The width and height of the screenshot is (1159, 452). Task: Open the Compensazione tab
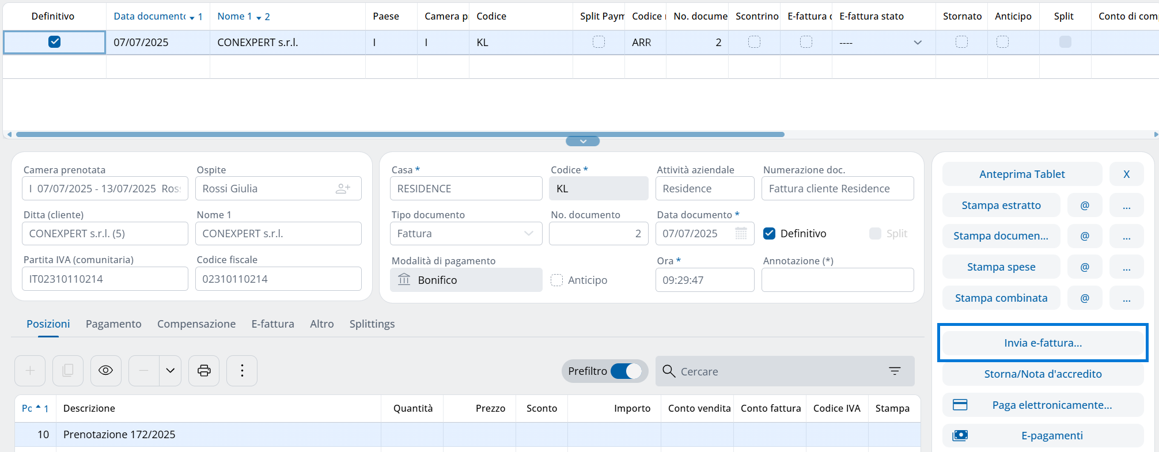(196, 324)
